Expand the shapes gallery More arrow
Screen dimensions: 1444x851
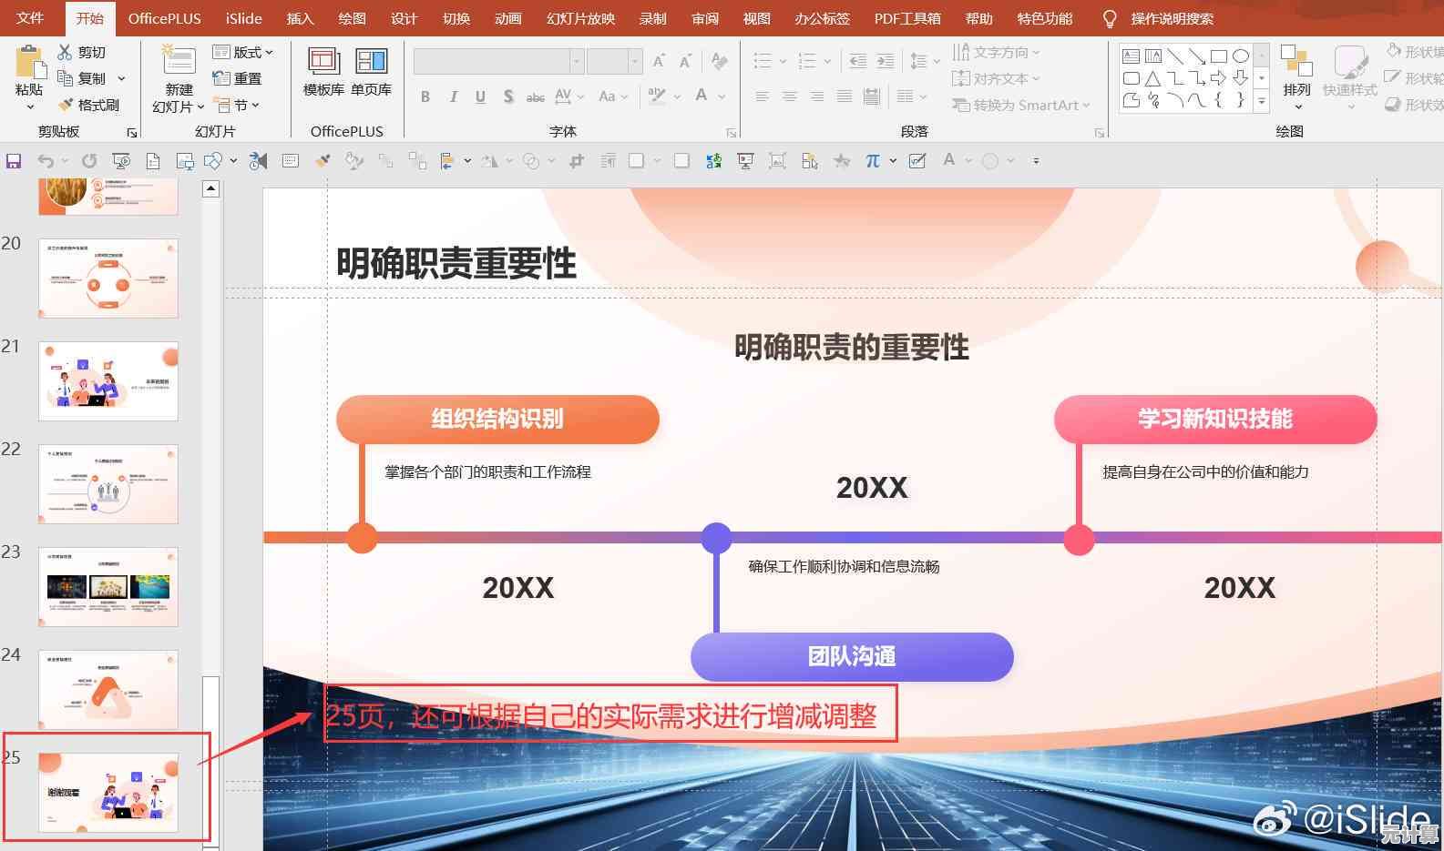[1262, 101]
